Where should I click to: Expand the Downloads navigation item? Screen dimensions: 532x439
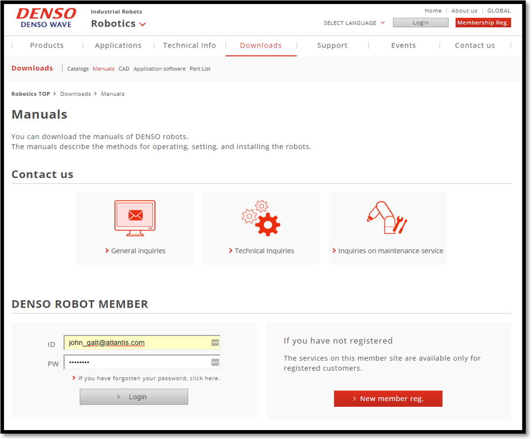click(261, 45)
